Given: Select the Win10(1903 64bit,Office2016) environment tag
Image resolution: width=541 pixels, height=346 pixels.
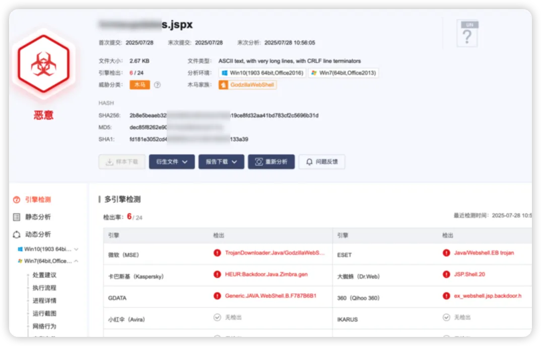Looking at the screenshot, I should point(262,73).
